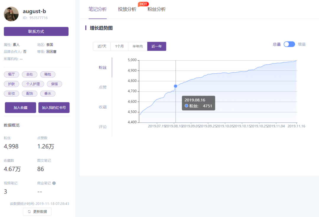Open the 粉丝分析 tab
Screen dimensions: 319x217
click(x=157, y=9)
